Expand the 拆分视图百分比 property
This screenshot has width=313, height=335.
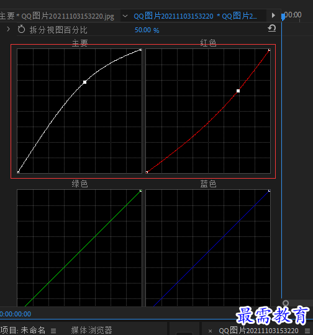[x=8, y=29]
